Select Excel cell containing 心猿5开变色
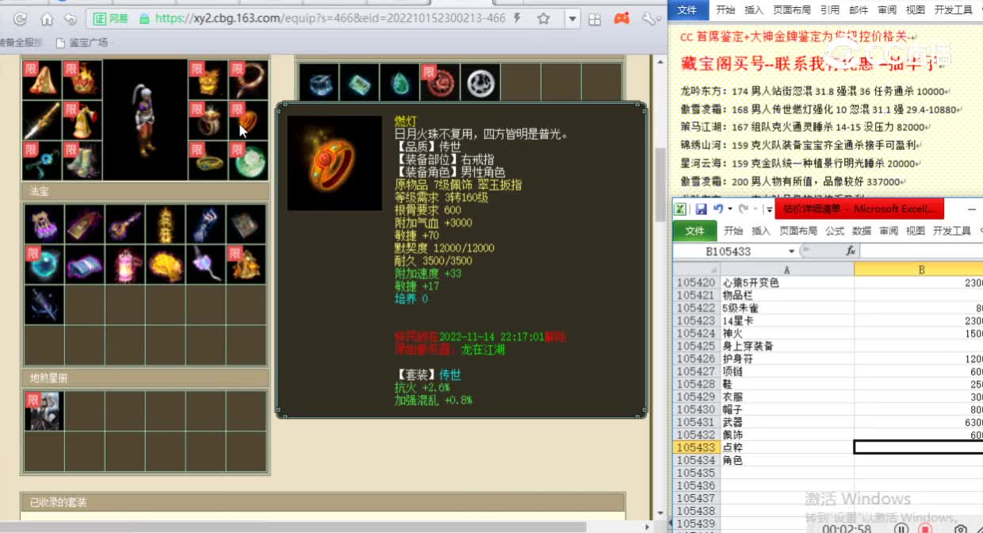The image size is (983, 533). pos(787,283)
